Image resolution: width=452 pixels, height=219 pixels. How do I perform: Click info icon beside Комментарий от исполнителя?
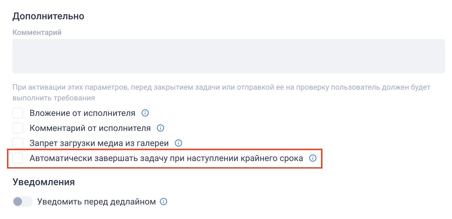(x=161, y=128)
